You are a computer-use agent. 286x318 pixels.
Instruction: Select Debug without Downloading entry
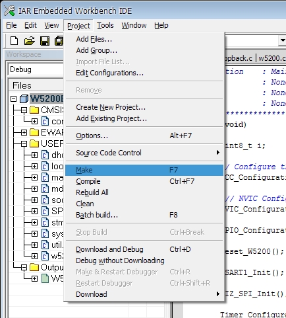click(144, 260)
